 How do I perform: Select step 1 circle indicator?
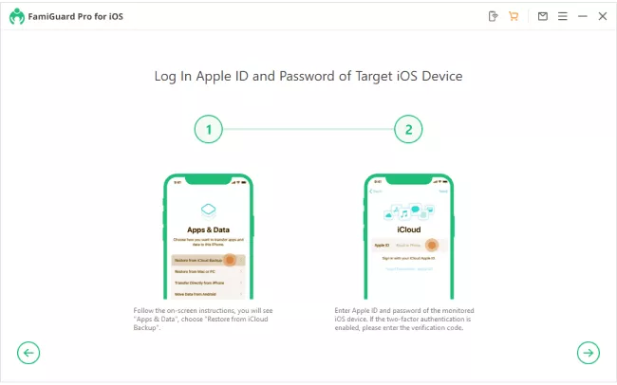[209, 129]
